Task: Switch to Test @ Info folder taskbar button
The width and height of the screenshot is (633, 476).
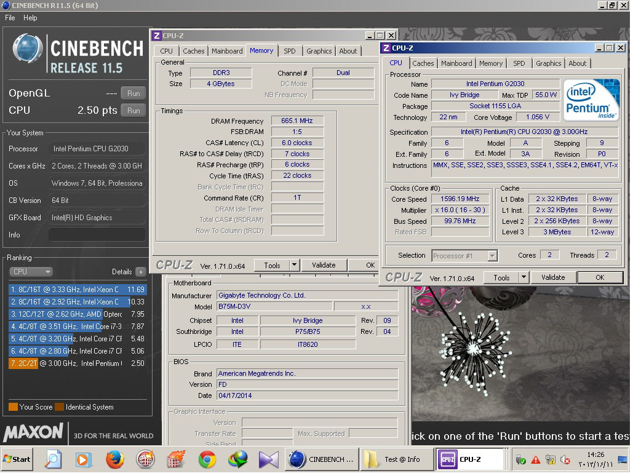Action: point(396,459)
